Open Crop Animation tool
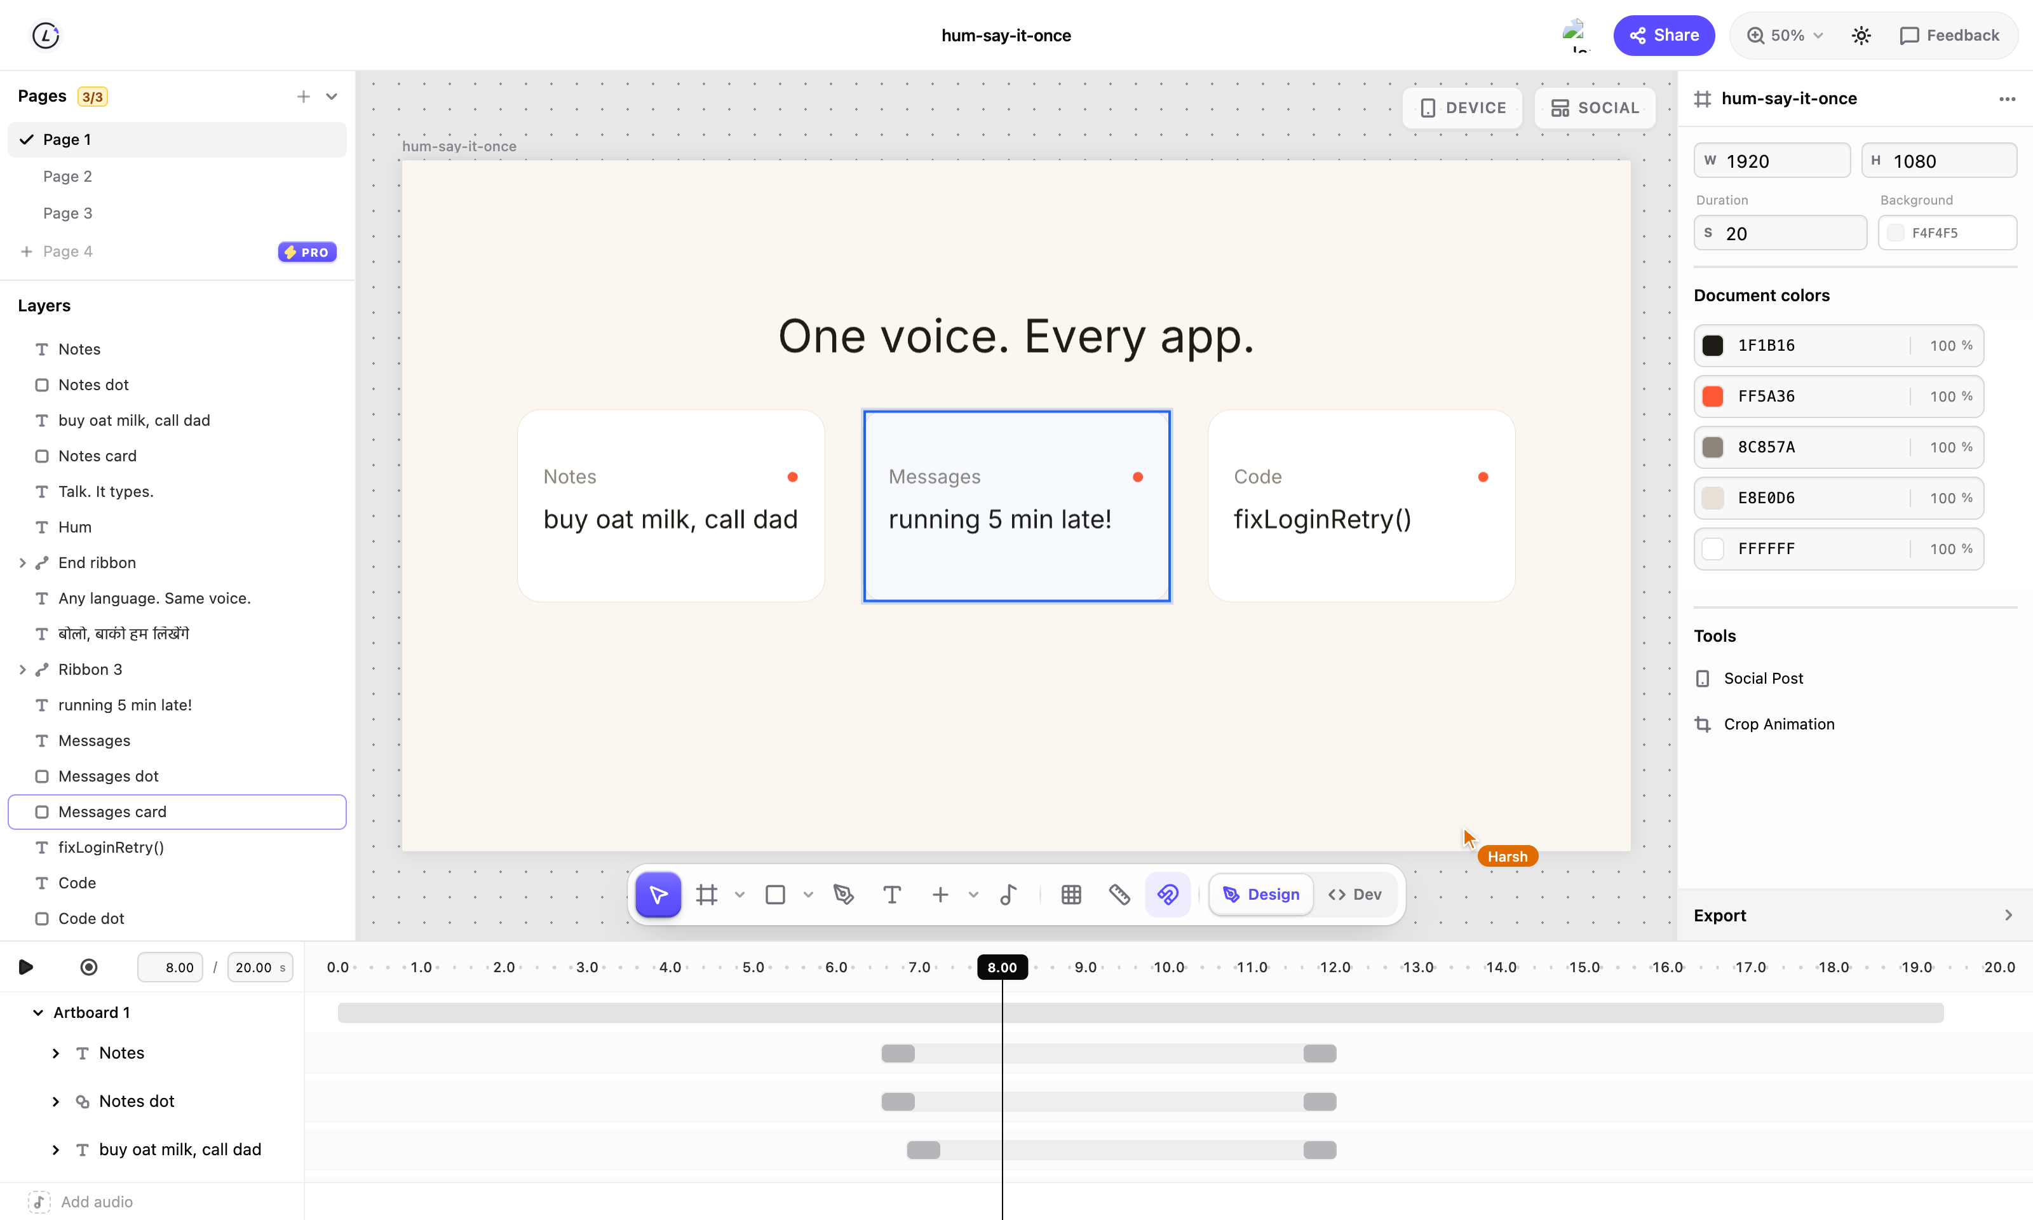 pyautogui.click(x=1764, y=724)
